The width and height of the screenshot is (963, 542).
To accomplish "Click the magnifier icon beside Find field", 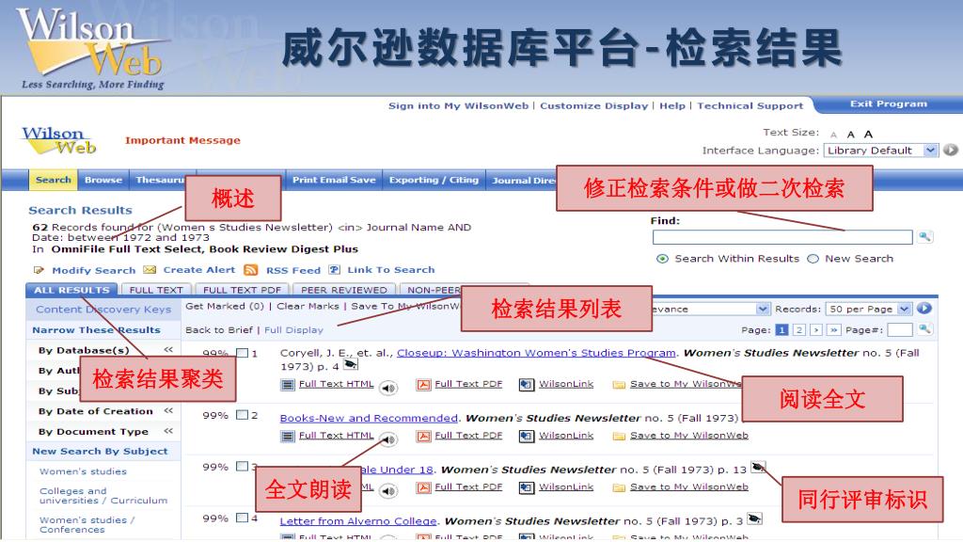I will [925, 236].
